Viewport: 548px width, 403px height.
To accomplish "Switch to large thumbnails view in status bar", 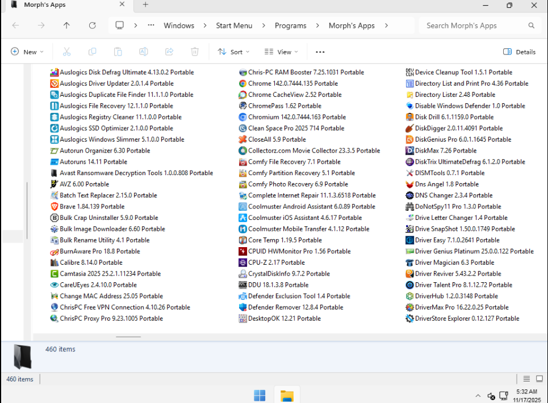I will click(x=538, y=379).
